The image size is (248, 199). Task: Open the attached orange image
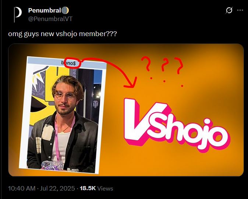(x=126, y=110)
